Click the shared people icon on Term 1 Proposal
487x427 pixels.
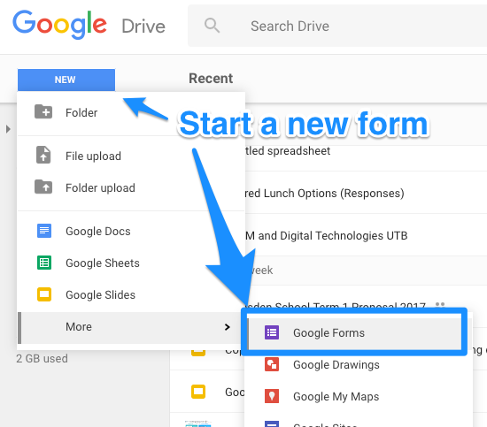tap(440, 304)
